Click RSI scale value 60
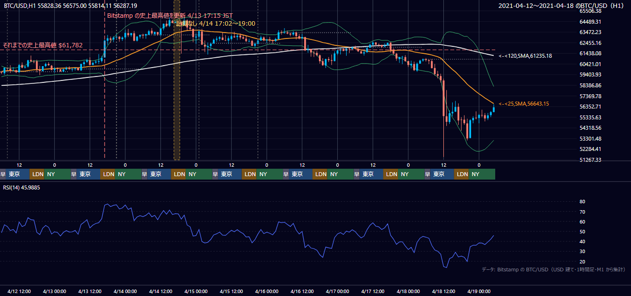Viewport: 631px width, 296px height. point(582,222)
